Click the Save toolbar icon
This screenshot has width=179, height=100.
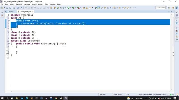(7, 8)
